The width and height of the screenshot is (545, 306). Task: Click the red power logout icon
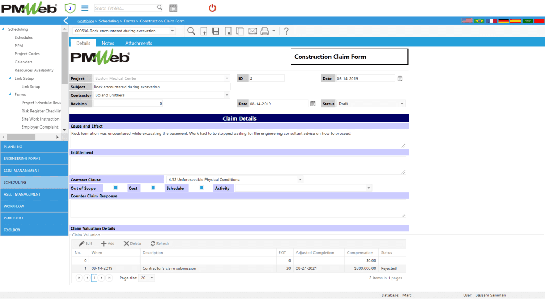coord(212,7)
